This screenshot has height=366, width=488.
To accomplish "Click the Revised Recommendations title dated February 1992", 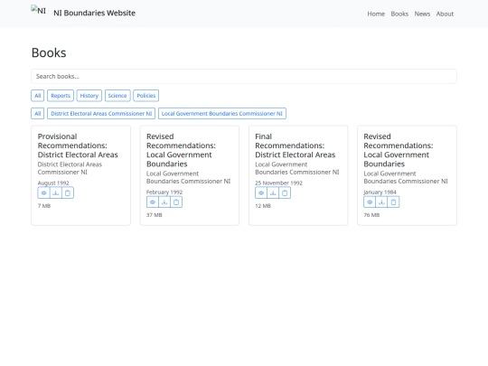I will 181,150.
